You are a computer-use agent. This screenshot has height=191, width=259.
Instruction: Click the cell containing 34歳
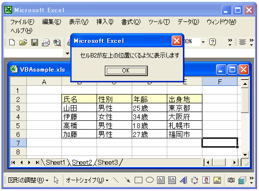149,116
